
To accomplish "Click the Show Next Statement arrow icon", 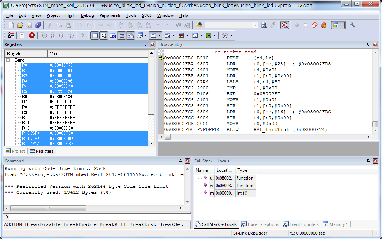I will pyautogui.click(x=82, y=35).
